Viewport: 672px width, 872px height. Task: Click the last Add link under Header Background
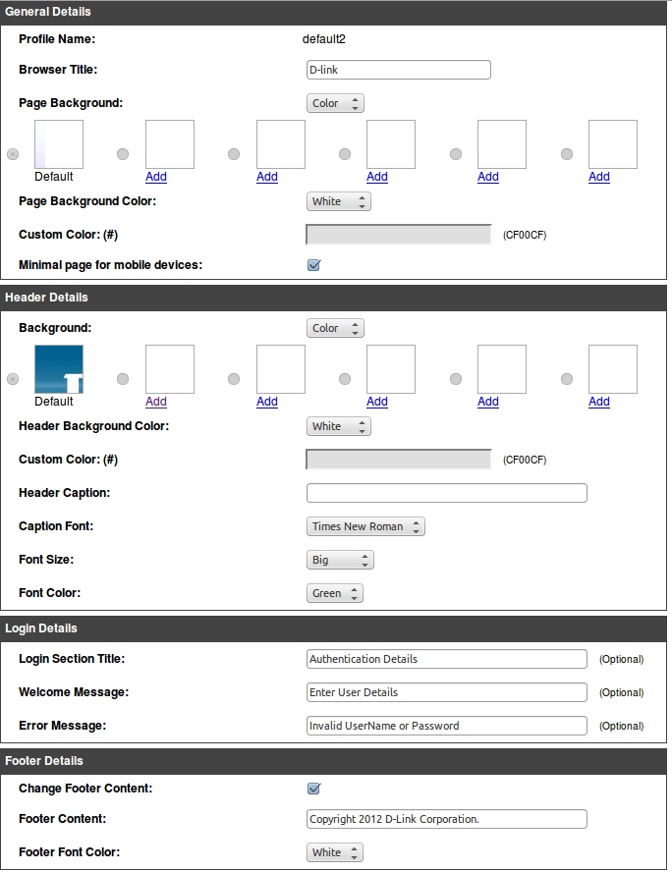(x=599, y=402)
